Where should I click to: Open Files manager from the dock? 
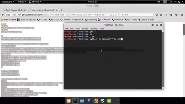pyautogui.click(x=82, y=101)
